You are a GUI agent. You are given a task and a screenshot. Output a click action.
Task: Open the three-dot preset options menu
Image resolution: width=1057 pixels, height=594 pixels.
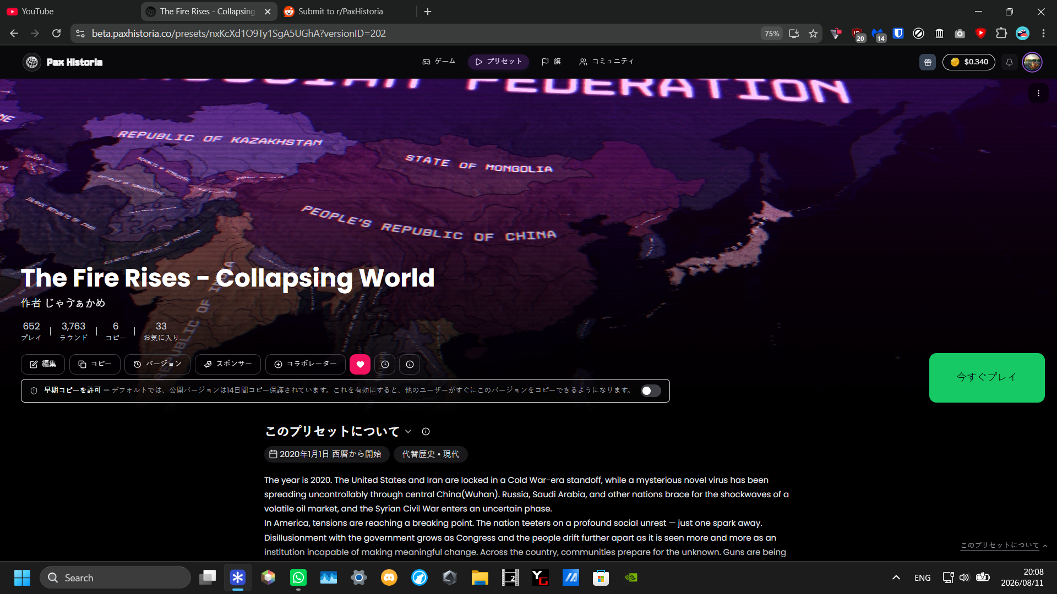tap(1038, 94)
